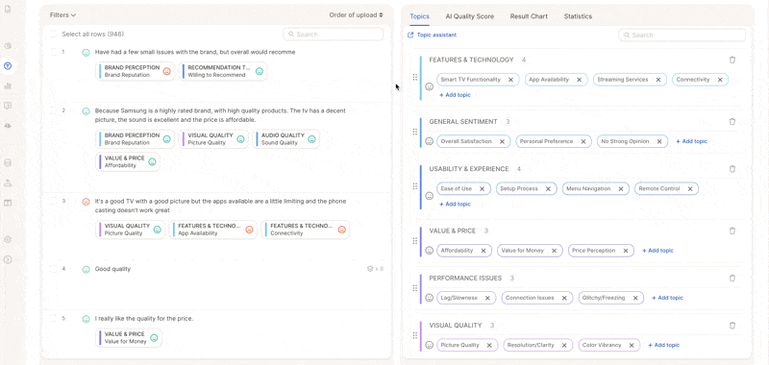Remove Streaming Services topic chip

coord(657,80)
